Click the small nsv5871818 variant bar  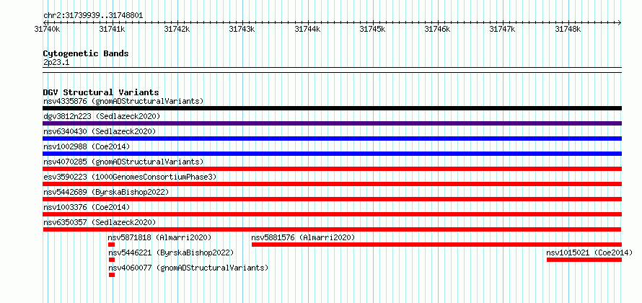[111, 245]
